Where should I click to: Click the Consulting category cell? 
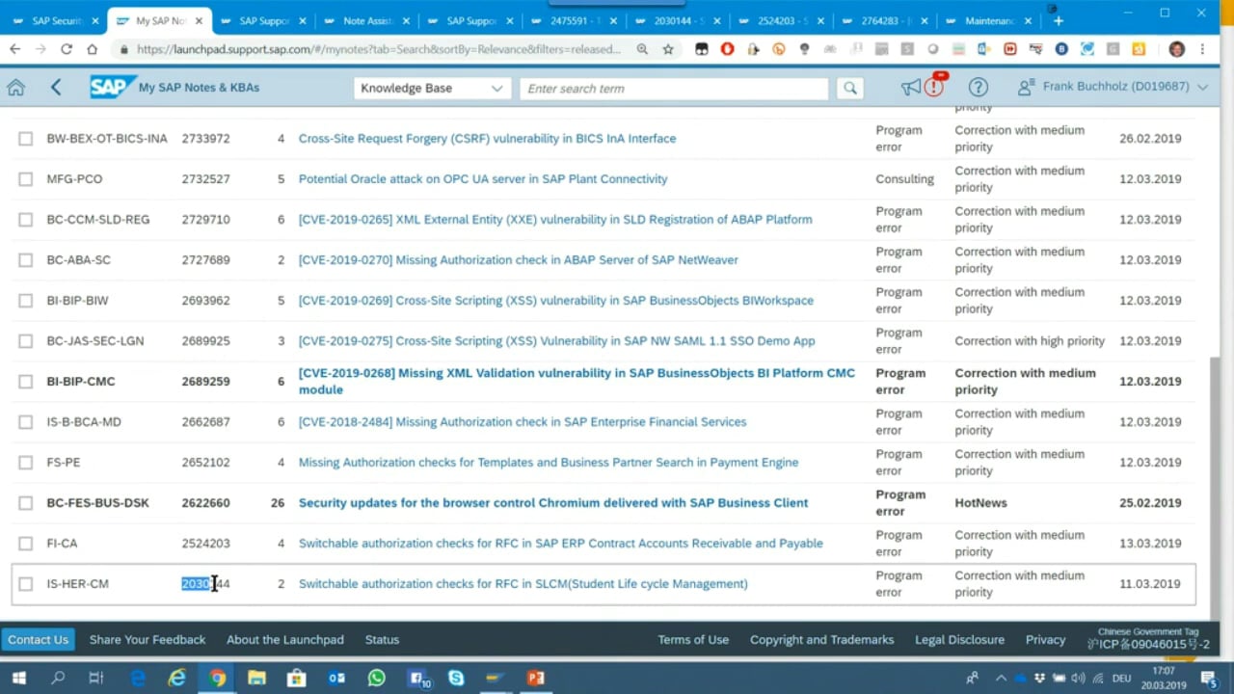coord(904,179)
